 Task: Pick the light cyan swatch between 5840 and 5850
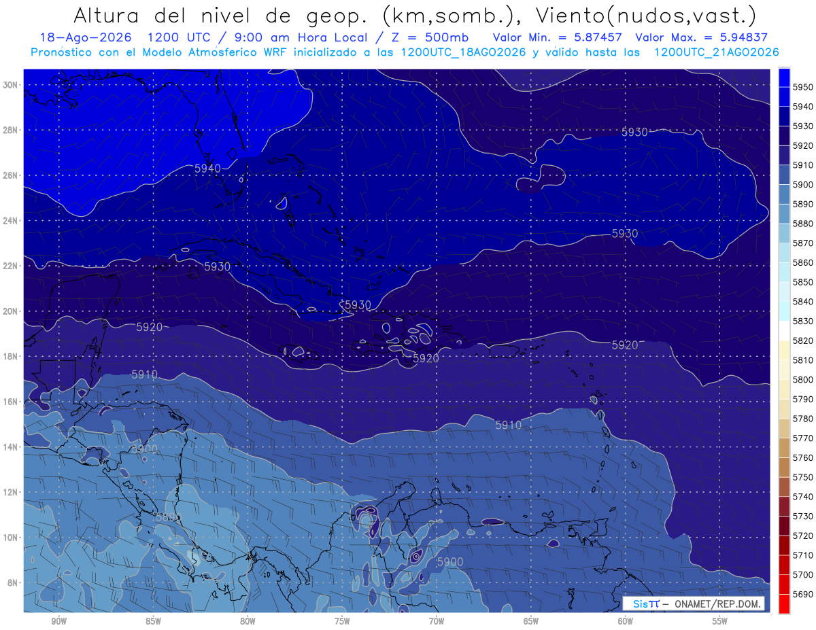pos(784,292)
